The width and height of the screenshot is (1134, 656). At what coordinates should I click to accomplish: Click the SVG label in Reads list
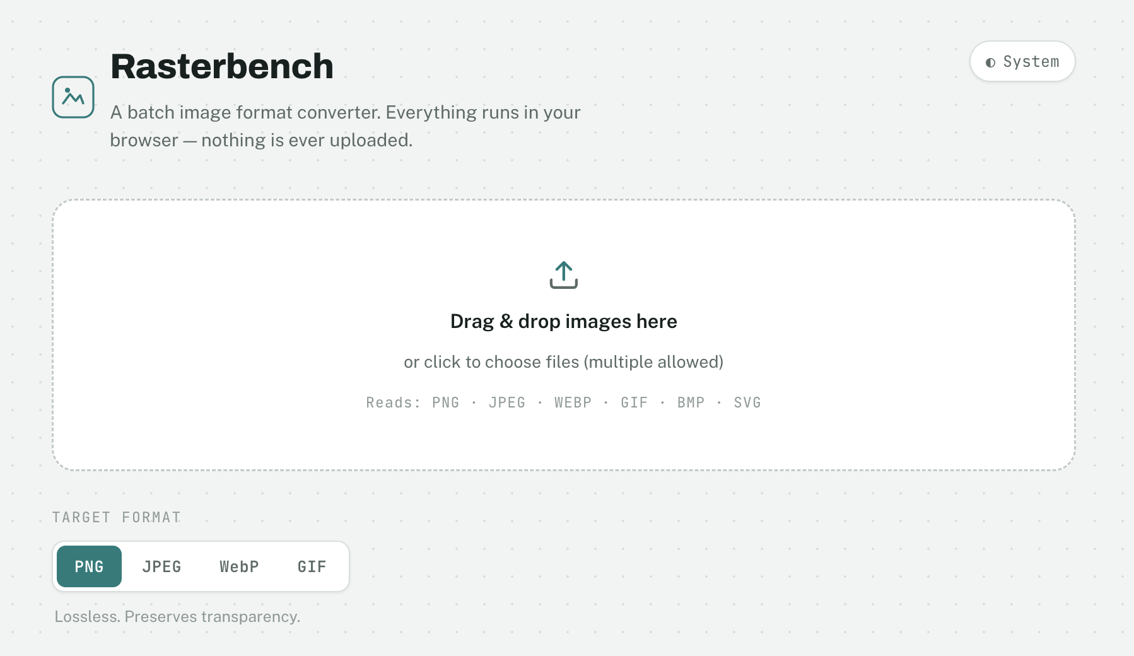tap(747, 402)
